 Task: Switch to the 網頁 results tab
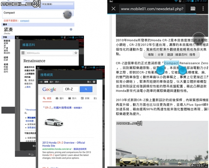pyautogui.click(x=47, y=98)
